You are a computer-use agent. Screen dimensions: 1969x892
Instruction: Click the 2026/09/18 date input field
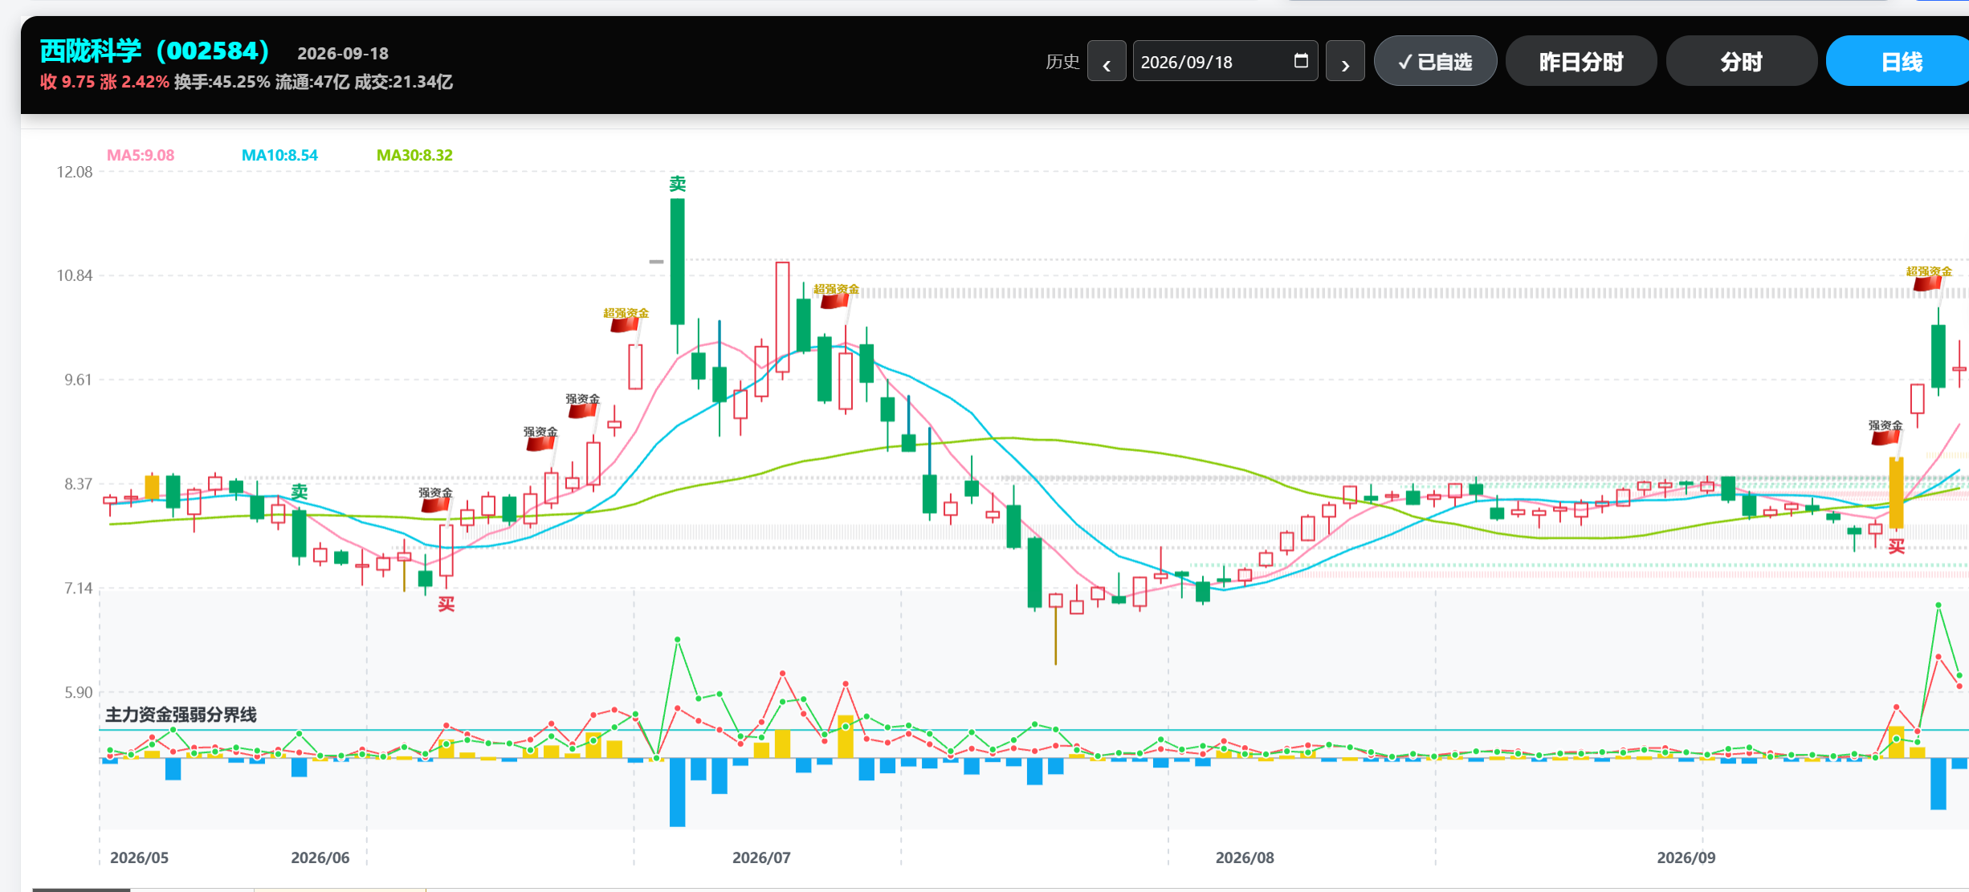click(1225, 61)
